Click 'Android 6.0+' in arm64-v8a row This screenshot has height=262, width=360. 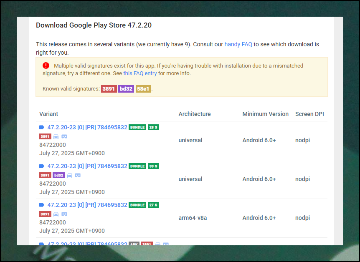pyautogui.click(x=259, y=218)
